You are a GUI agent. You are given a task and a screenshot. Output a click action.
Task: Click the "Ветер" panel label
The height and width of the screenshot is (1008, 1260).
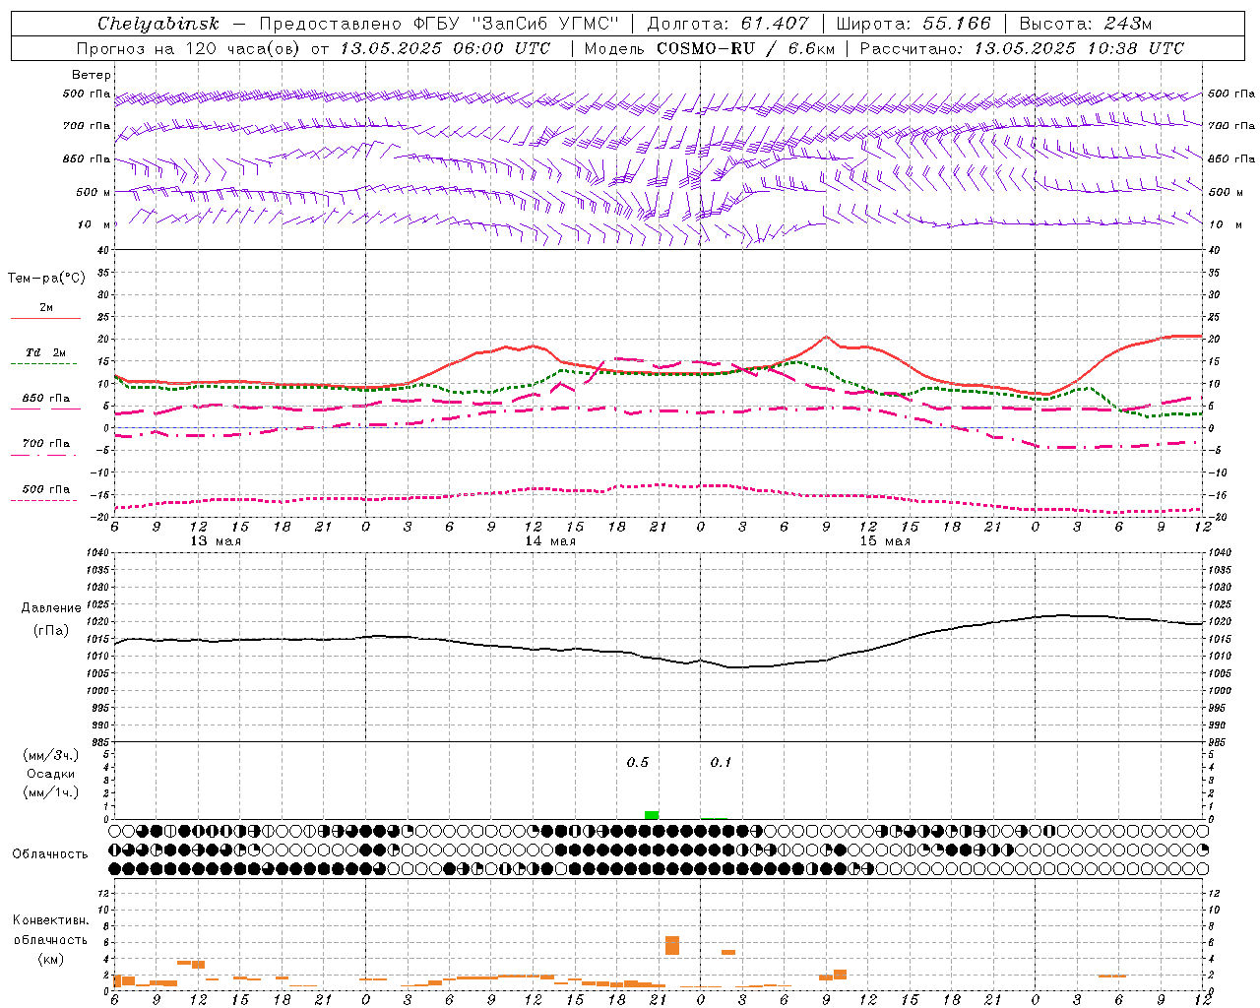tap(92, 75)
